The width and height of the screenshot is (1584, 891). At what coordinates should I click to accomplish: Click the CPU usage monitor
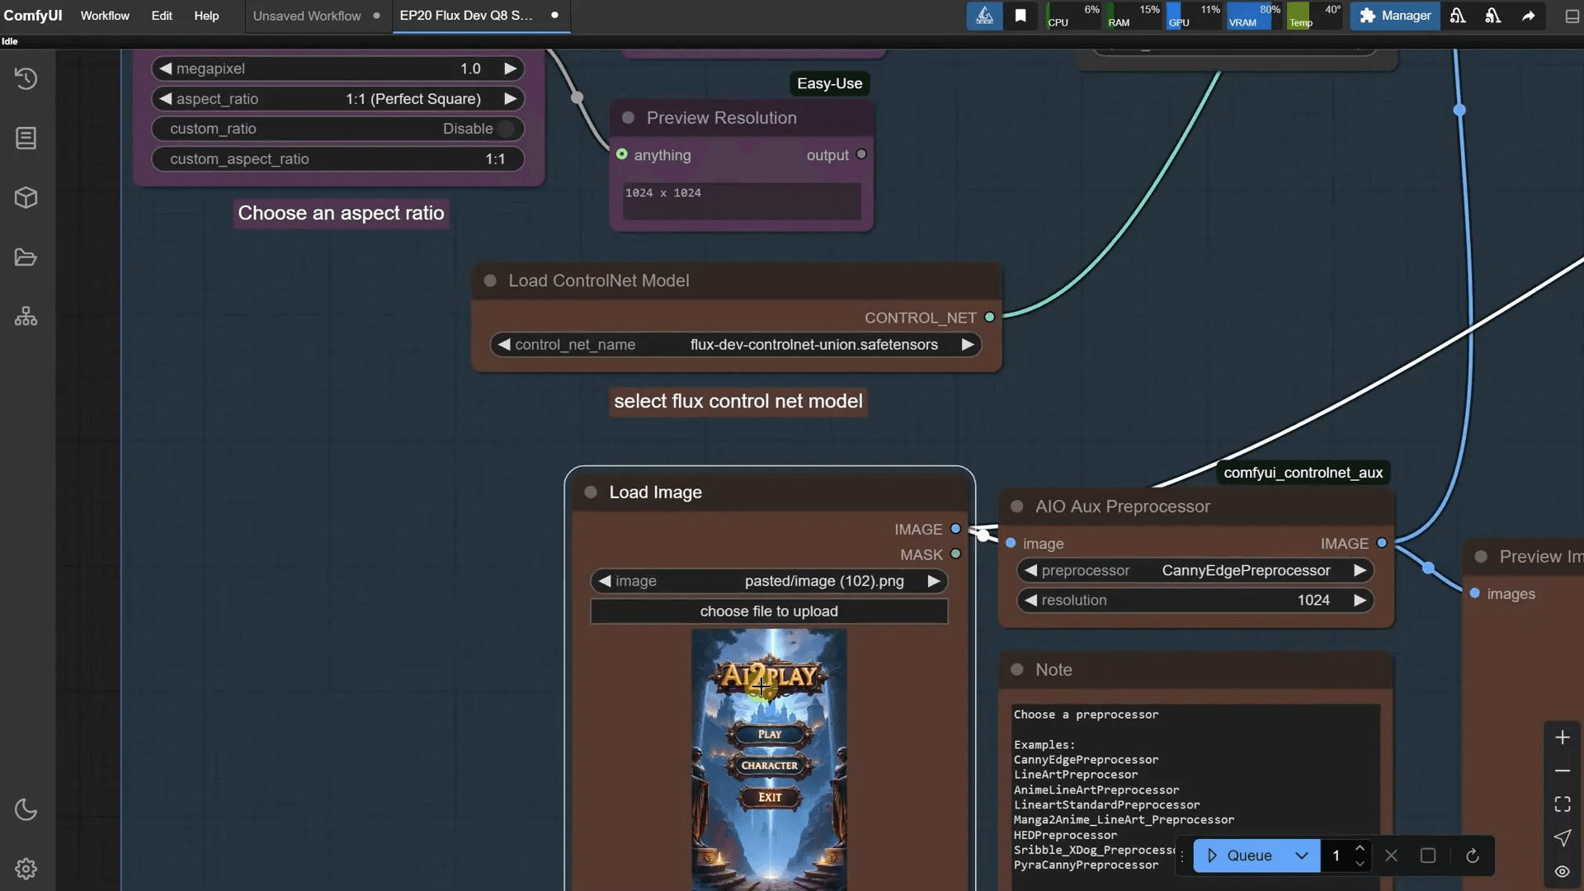click(1073, 16)
